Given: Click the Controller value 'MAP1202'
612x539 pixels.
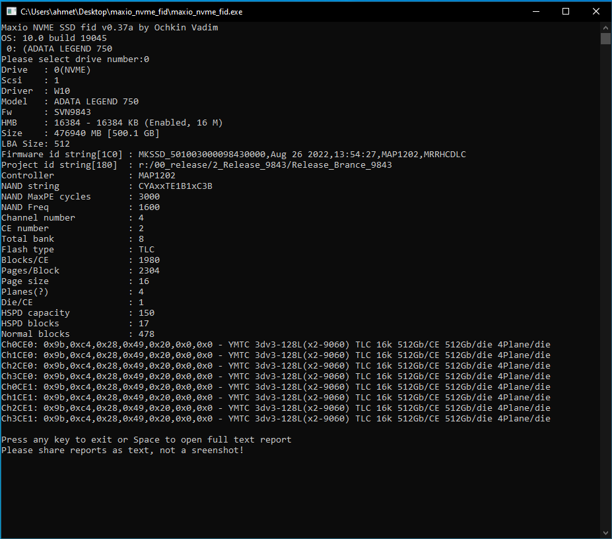Looking at the screenshot, I should pos(157,175).
